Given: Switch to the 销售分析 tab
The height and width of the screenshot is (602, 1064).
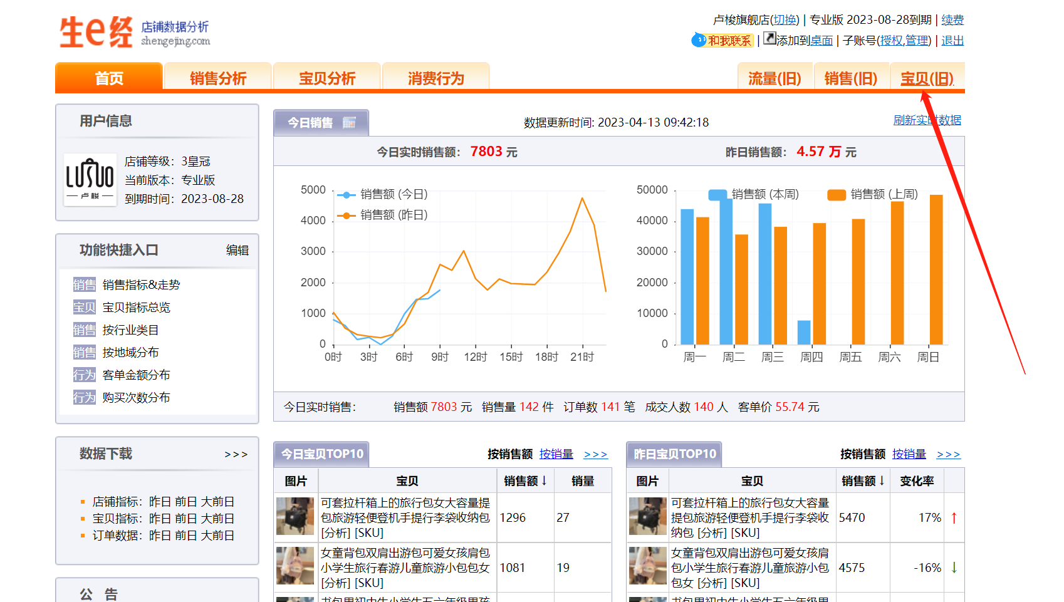Looking at the screenshot, I should tap(217, 78).
